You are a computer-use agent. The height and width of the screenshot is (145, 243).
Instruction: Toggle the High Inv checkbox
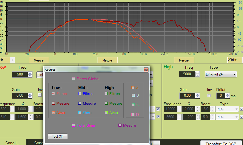209,95
